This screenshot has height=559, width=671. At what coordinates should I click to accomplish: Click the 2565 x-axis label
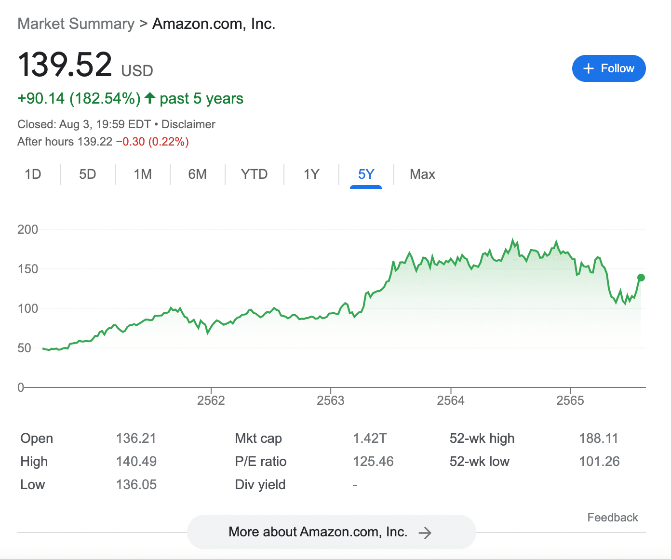[x=570, y=400]
